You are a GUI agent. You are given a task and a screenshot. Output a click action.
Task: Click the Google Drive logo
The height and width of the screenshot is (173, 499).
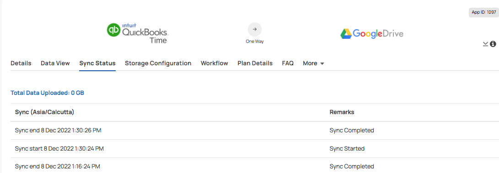click(x=372, y=34)
